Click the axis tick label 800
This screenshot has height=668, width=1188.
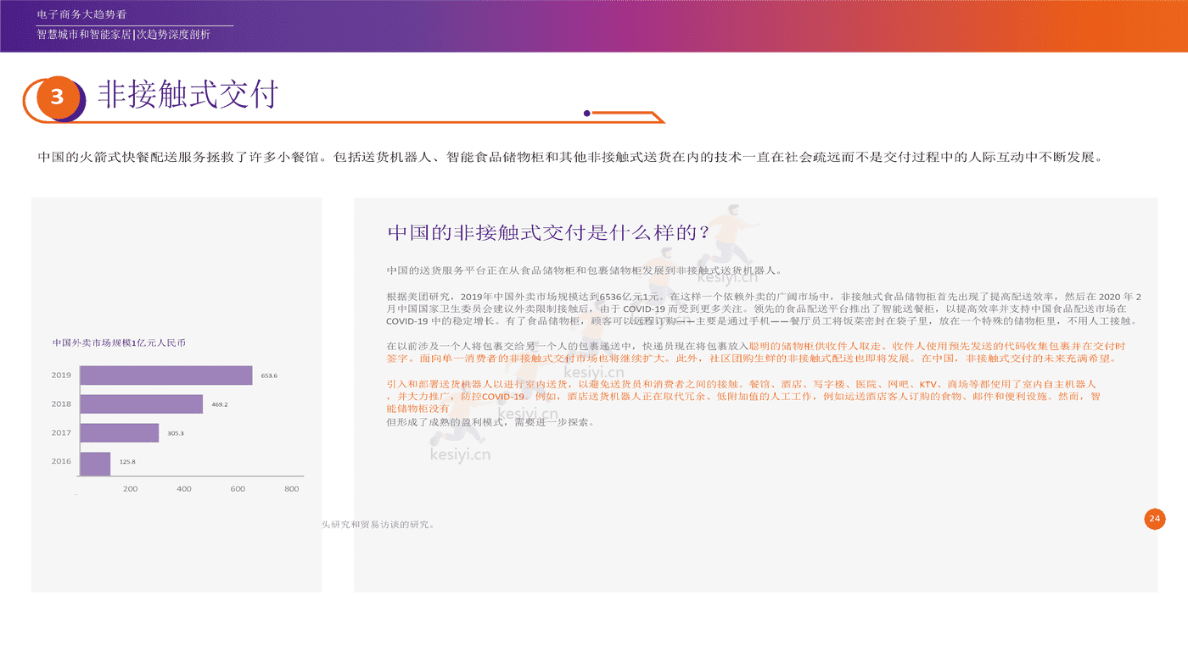click(292, 489)
